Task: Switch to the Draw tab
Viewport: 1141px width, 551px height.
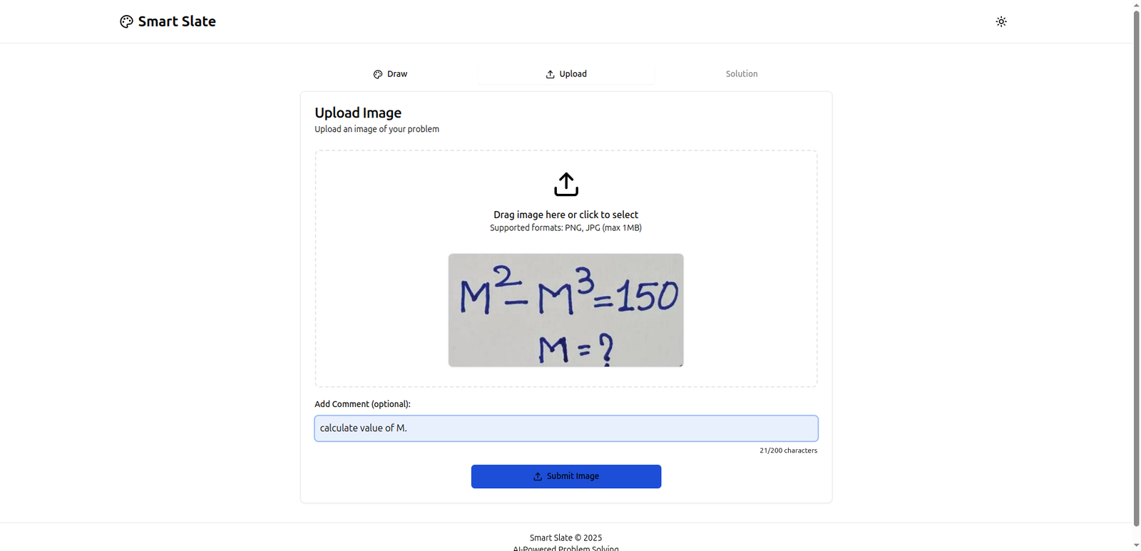Action: click(389, 74)
